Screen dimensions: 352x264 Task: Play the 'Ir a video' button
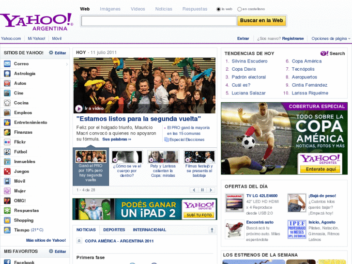tap(78, 109)
